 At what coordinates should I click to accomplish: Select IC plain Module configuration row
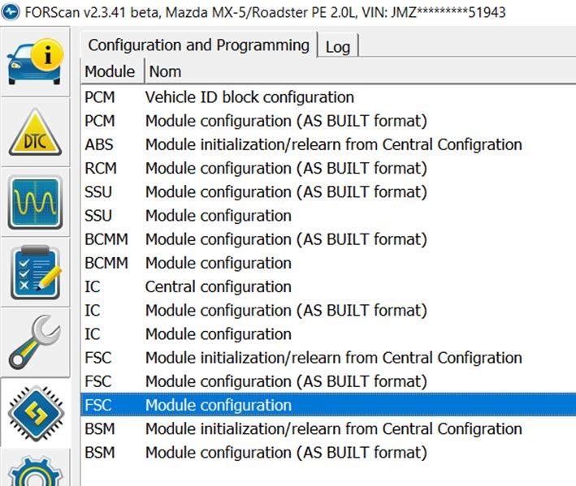pyautogui.click(x=328, y=333)
